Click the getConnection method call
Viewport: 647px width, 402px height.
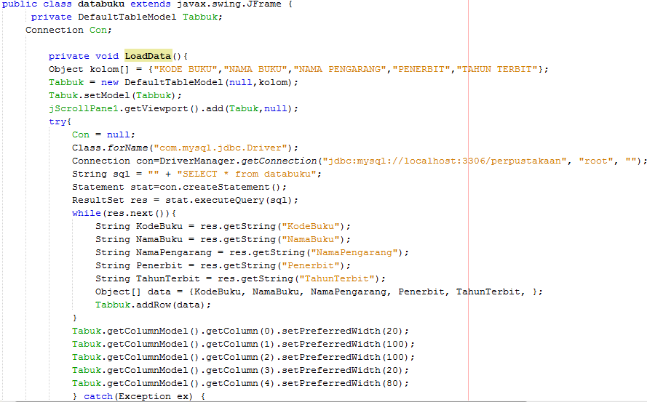click(x=279, y=161)
